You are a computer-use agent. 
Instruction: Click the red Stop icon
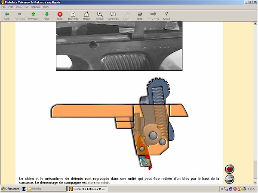coord(60,16)
